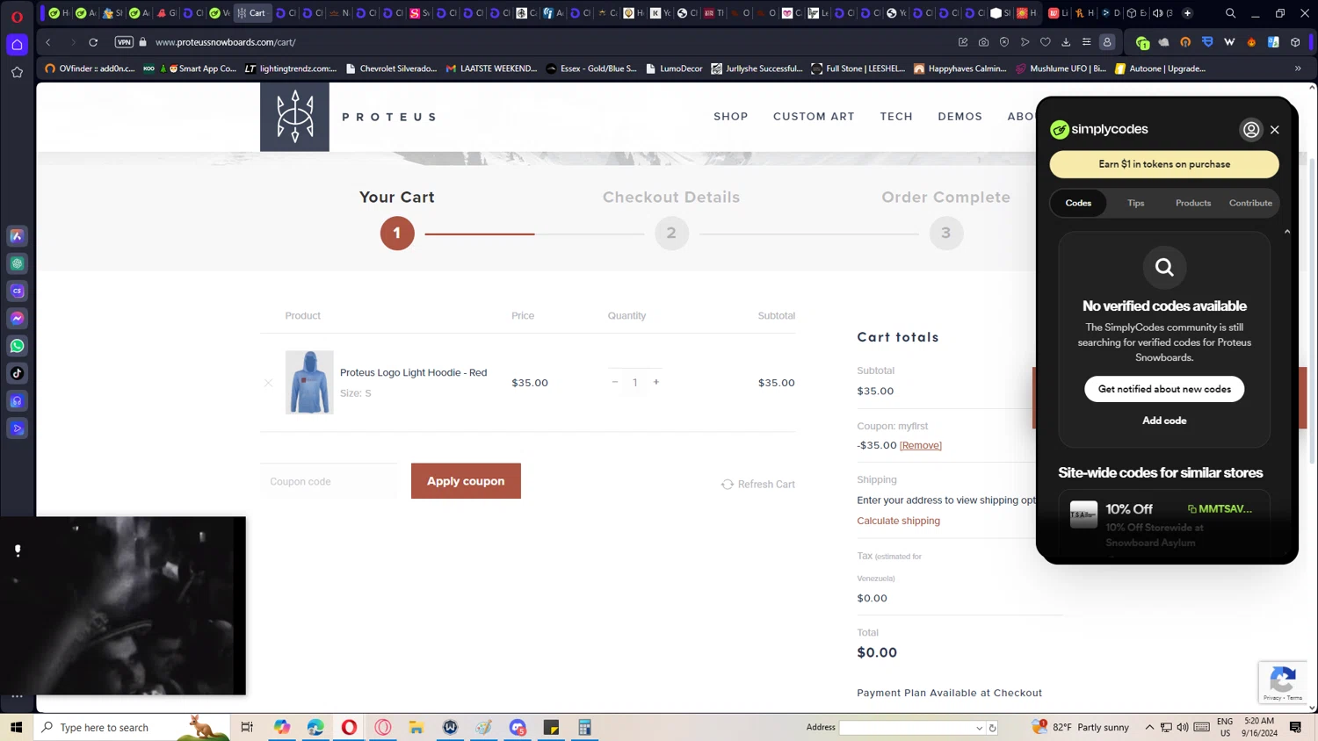The image size is (1318, 741).
Task: Open a new tab with plus button
Action: pyautogui.click(x=1187, y=13)
